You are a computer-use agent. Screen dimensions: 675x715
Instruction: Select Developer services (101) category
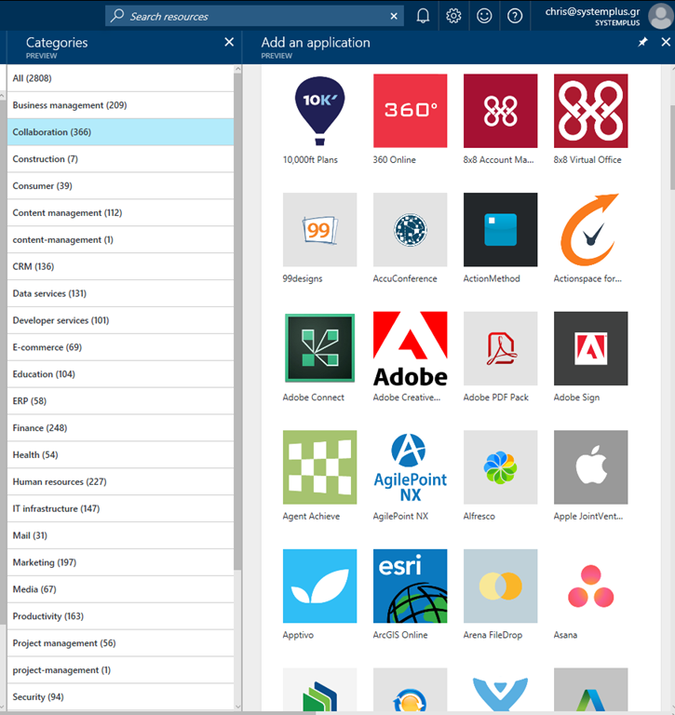120,320
